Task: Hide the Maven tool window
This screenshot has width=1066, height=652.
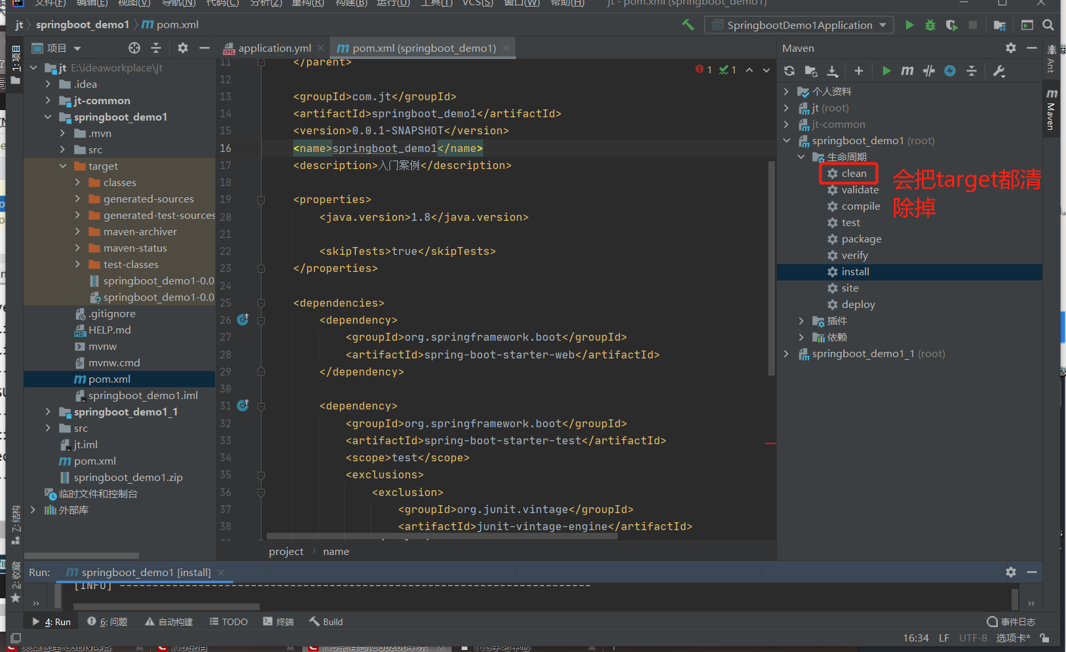Action: [x=1032, y=48]
